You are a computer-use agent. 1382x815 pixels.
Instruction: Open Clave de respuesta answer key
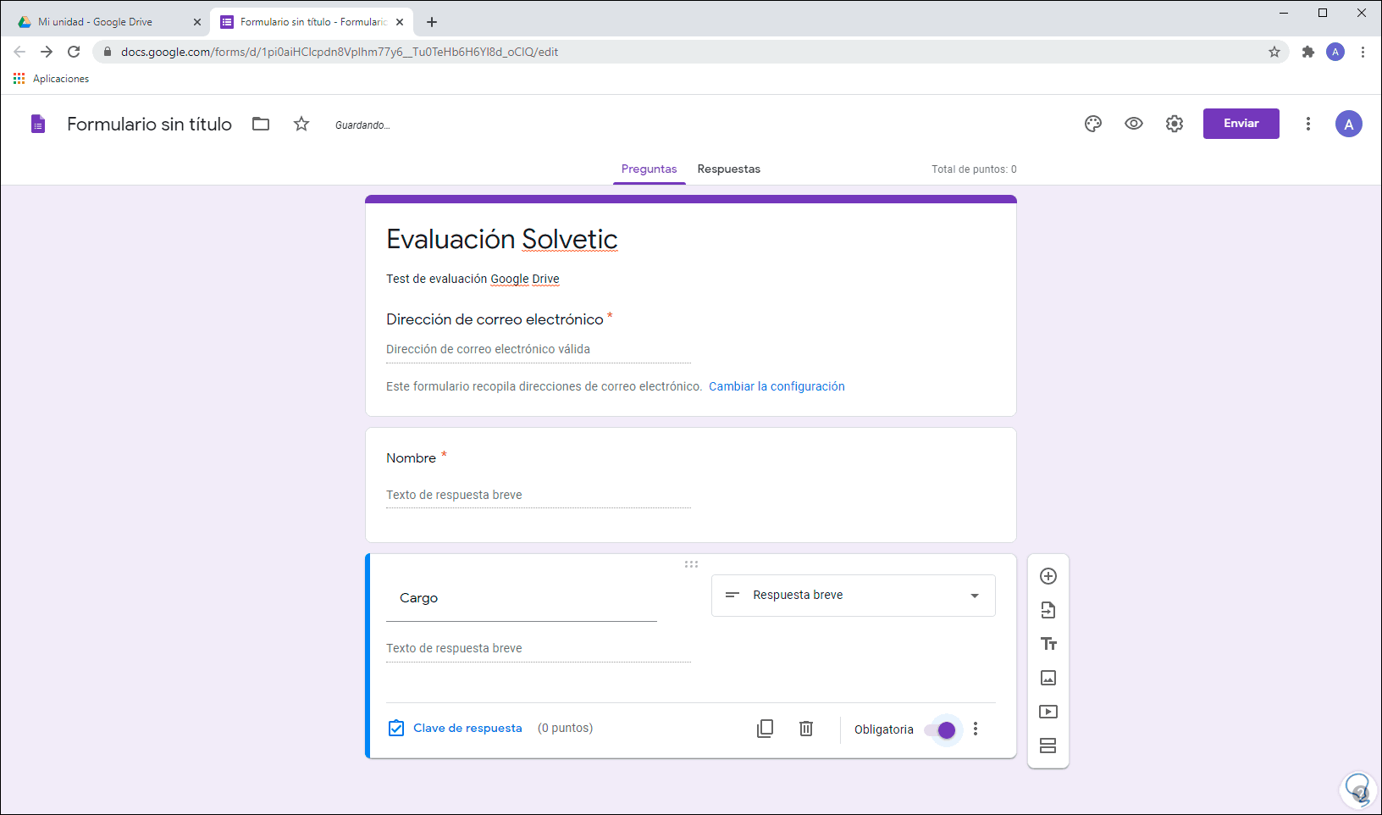click(x=456, y=729)
